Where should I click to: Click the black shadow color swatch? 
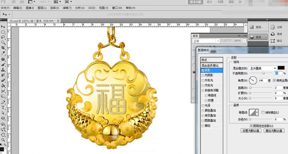[281, 68]
